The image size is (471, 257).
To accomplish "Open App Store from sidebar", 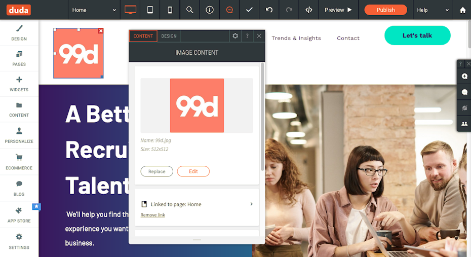I will [x=19, y=215].
